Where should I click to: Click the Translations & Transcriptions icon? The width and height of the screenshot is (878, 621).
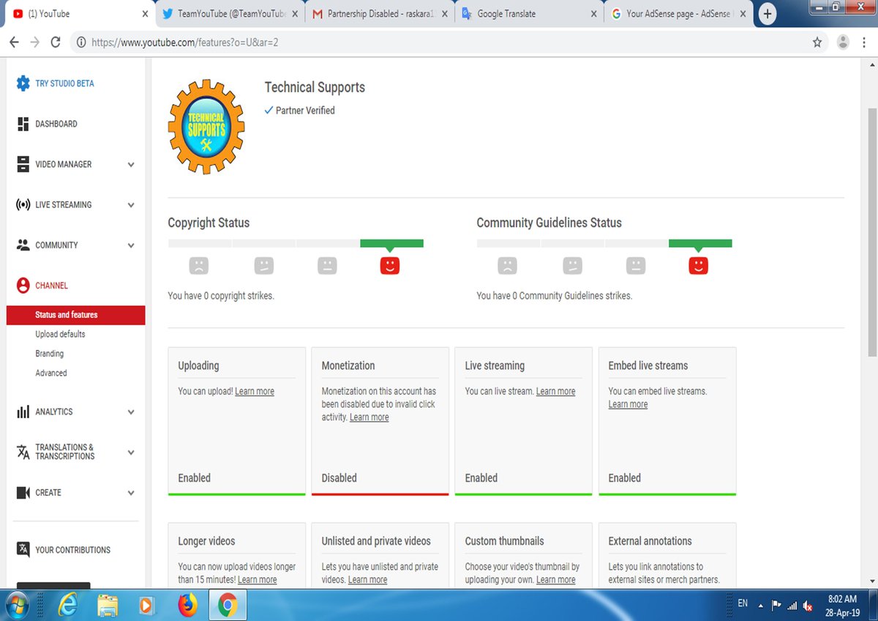23,452
